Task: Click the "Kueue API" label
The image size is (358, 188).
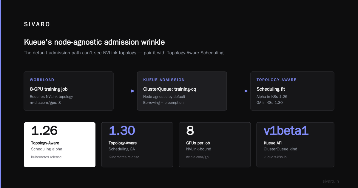Action: pos(273,143)
